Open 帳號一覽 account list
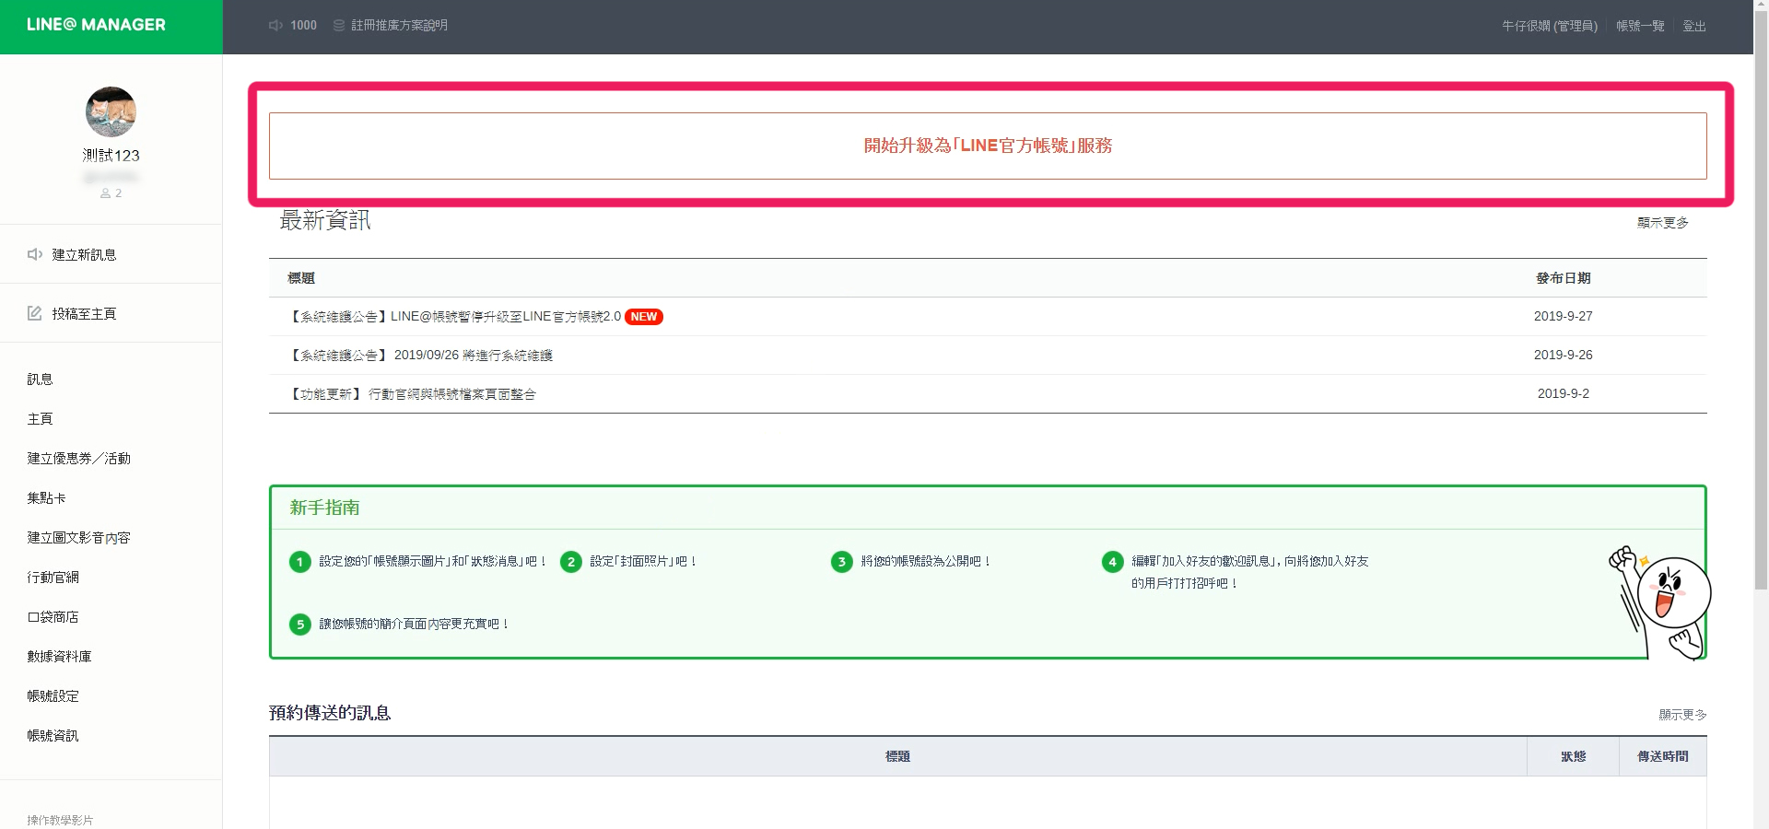 1640,26
